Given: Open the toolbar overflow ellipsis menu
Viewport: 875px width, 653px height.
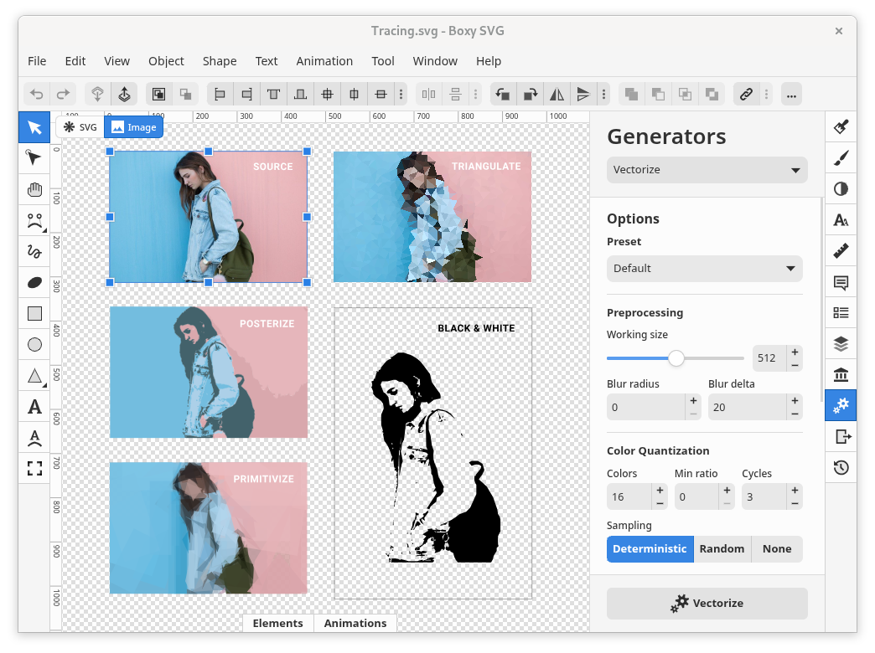Looking at the screenshot, I should [790, 95].
